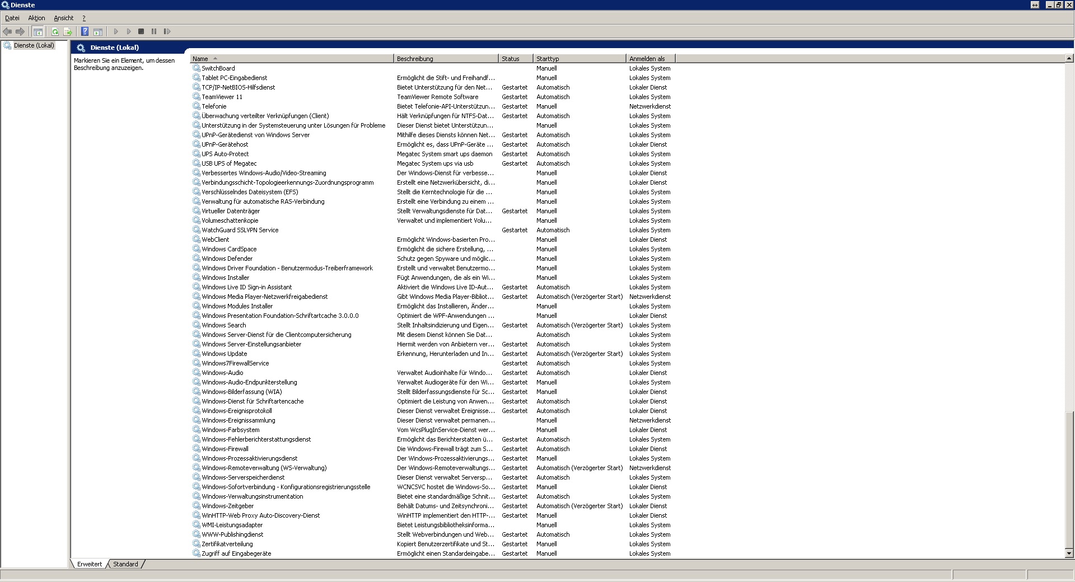This screenshot has width=1075, height=582.
Task: Toggle the console tree pane icon
Action: [38, 32]
